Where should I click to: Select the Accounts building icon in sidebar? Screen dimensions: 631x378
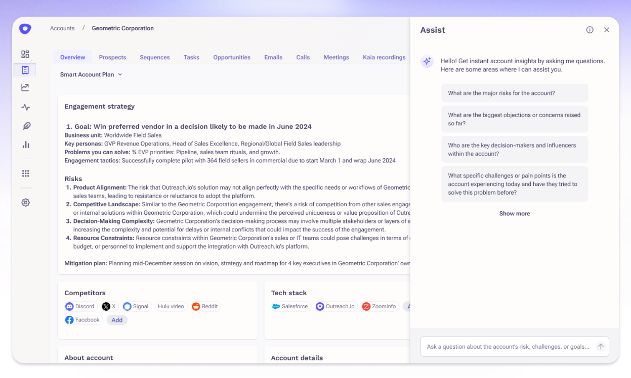tap(25, 70)
